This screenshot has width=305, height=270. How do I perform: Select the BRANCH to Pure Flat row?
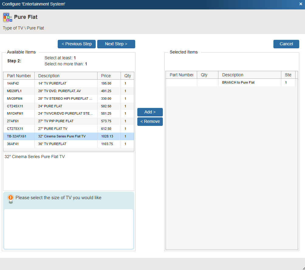point(238,82)
